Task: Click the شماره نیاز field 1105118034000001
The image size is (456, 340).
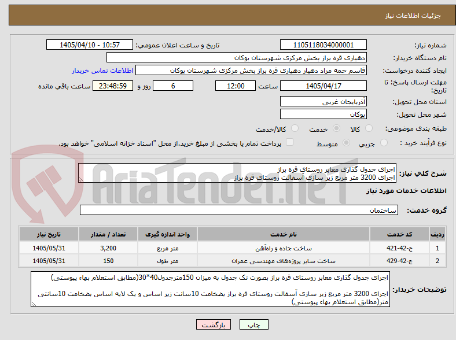Action: tap(323, 45)
